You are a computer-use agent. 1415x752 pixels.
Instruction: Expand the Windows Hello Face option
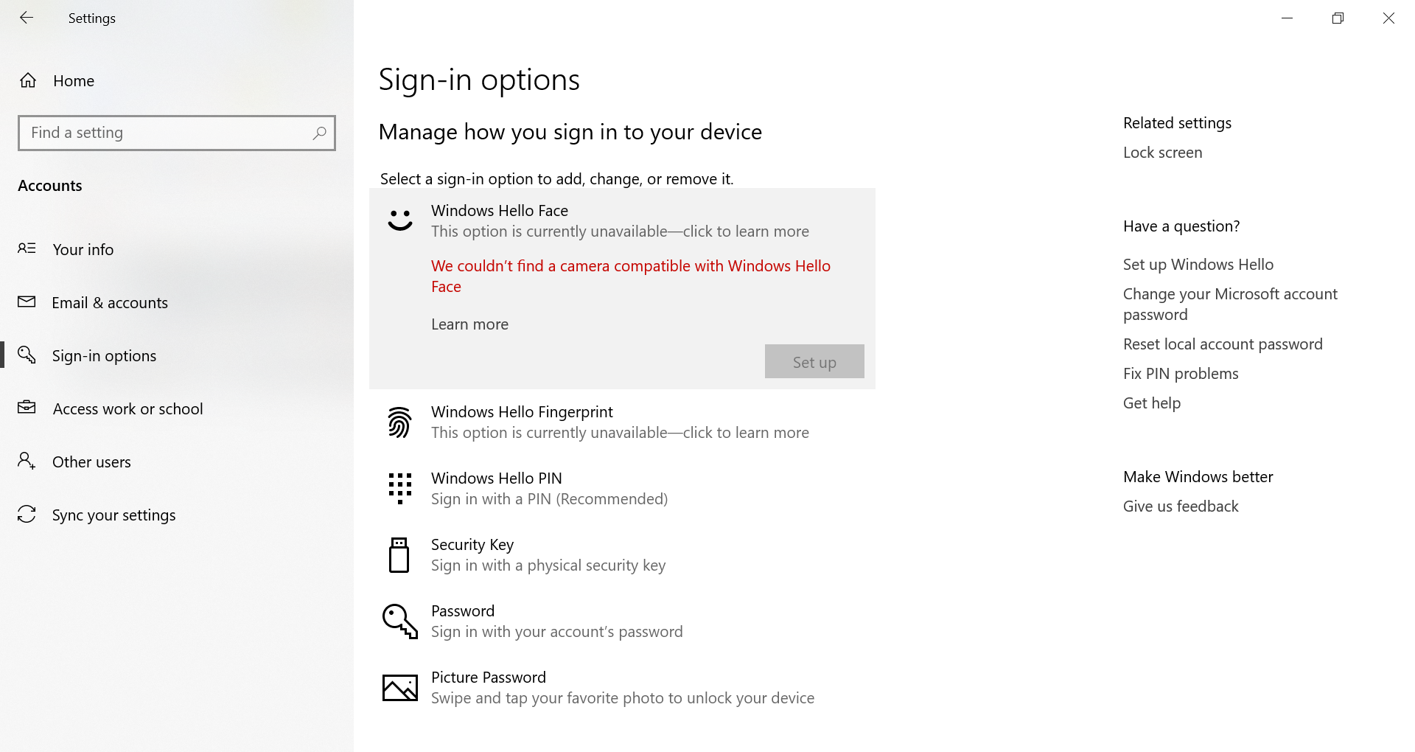point(622,220)
